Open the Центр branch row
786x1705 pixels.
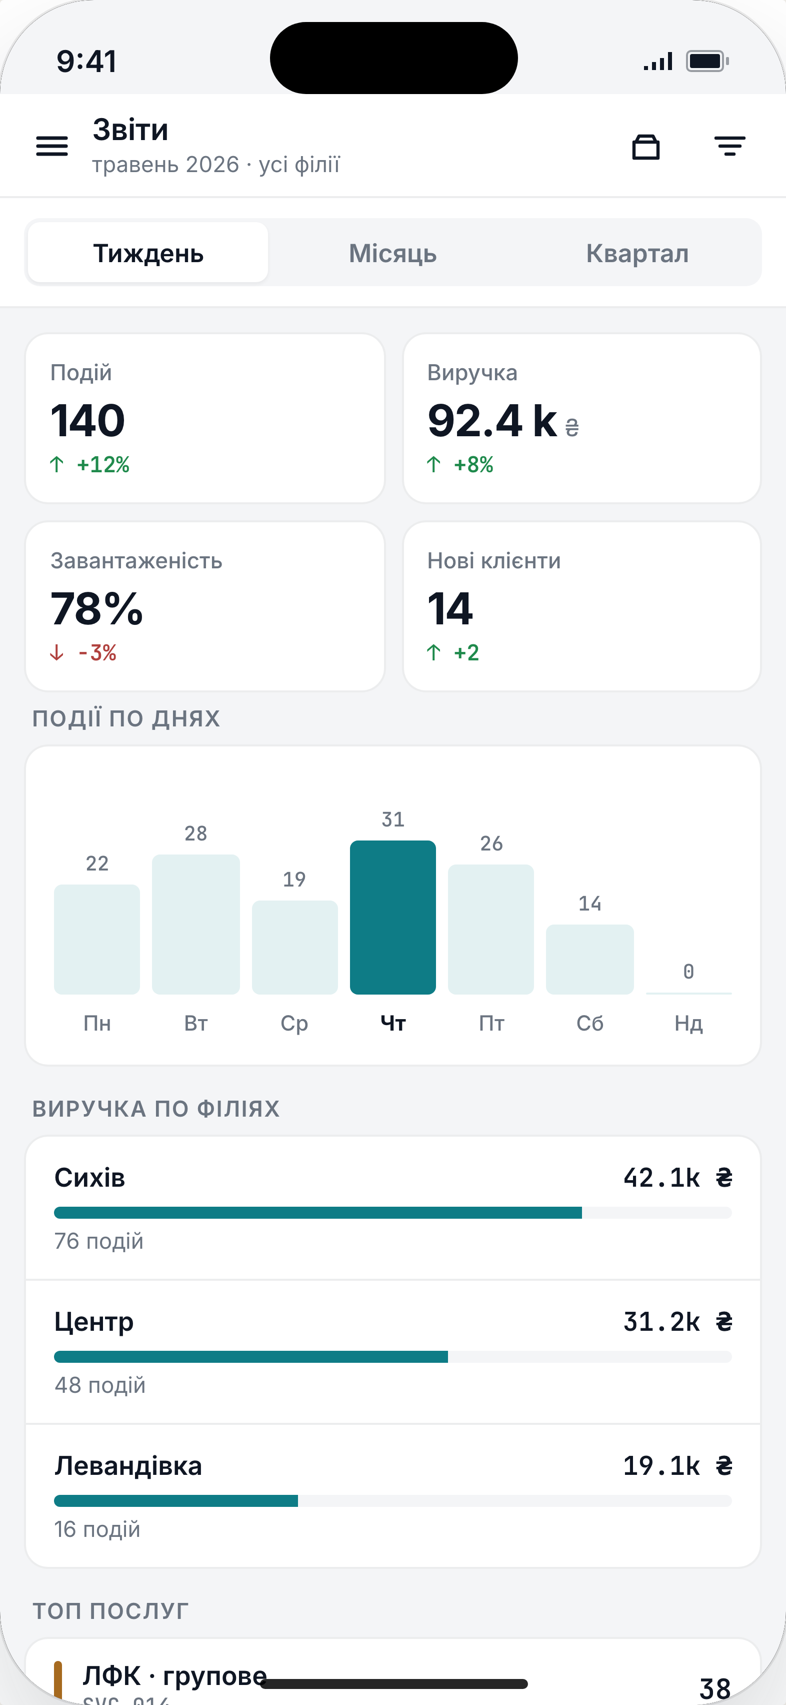click(393, 1352)
